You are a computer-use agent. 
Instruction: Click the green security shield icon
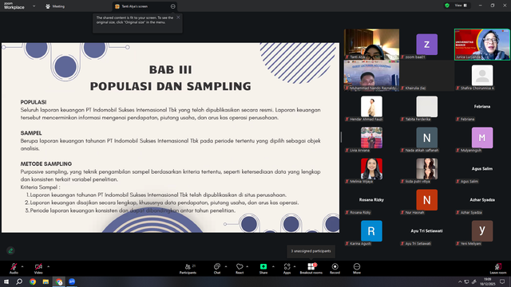click(x=447, y=6)
